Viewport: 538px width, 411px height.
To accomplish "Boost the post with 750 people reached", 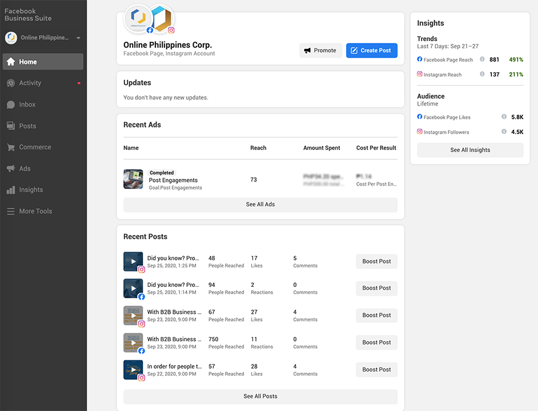I will click(377, 342).
